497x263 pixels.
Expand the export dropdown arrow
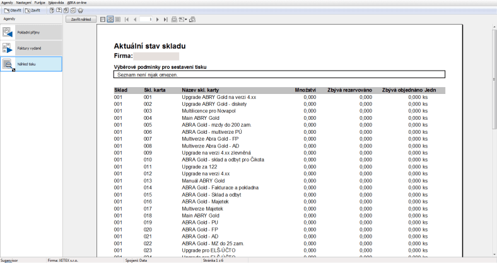186,20
